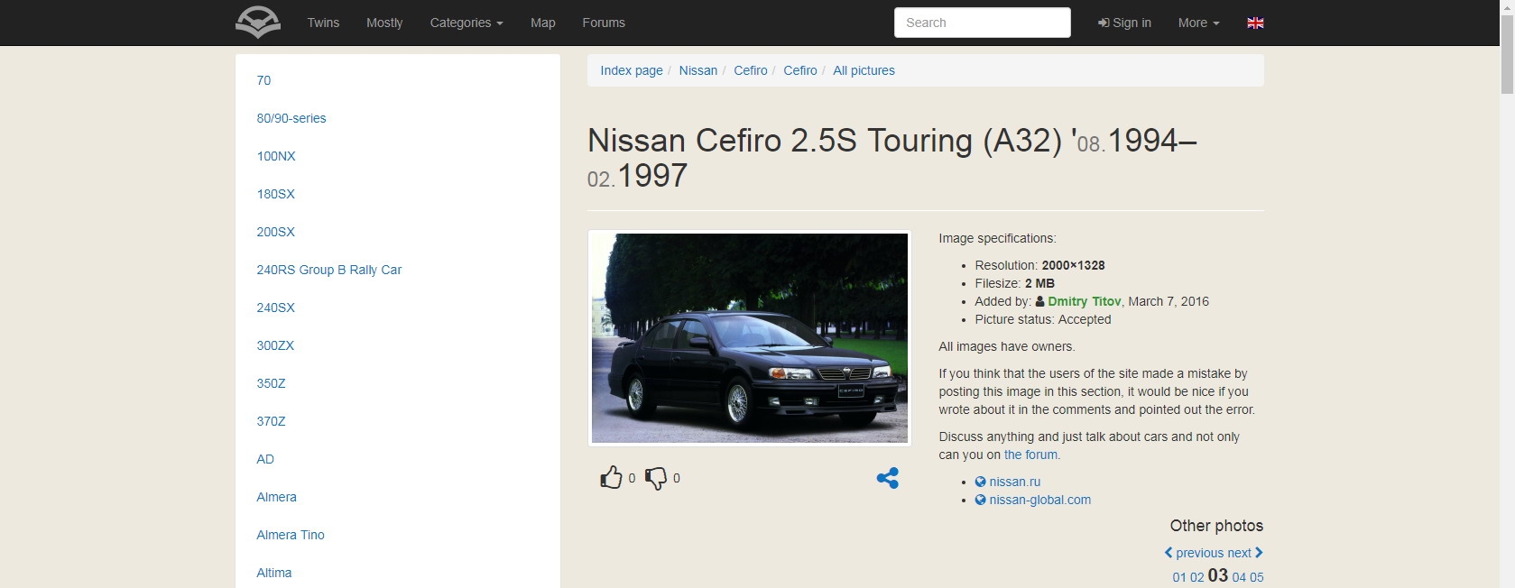Click the Filesize value 2 MB

point(1039,283)
